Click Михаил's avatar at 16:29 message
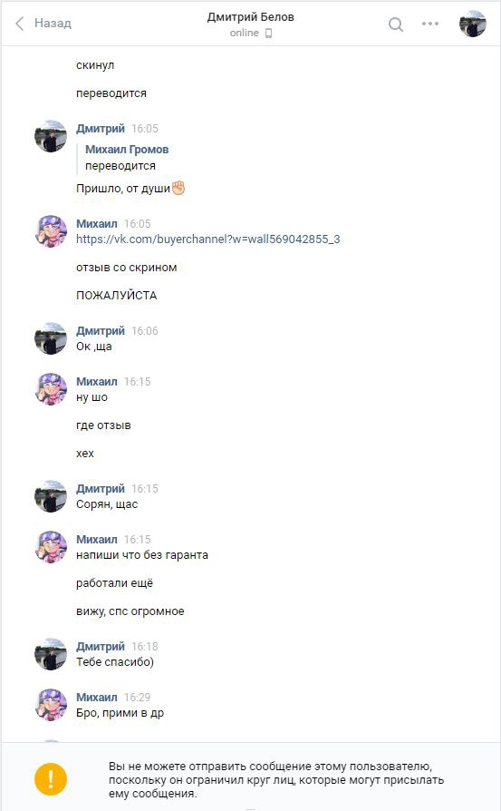Screen dimensions: 501x811 tap(51, 705)
